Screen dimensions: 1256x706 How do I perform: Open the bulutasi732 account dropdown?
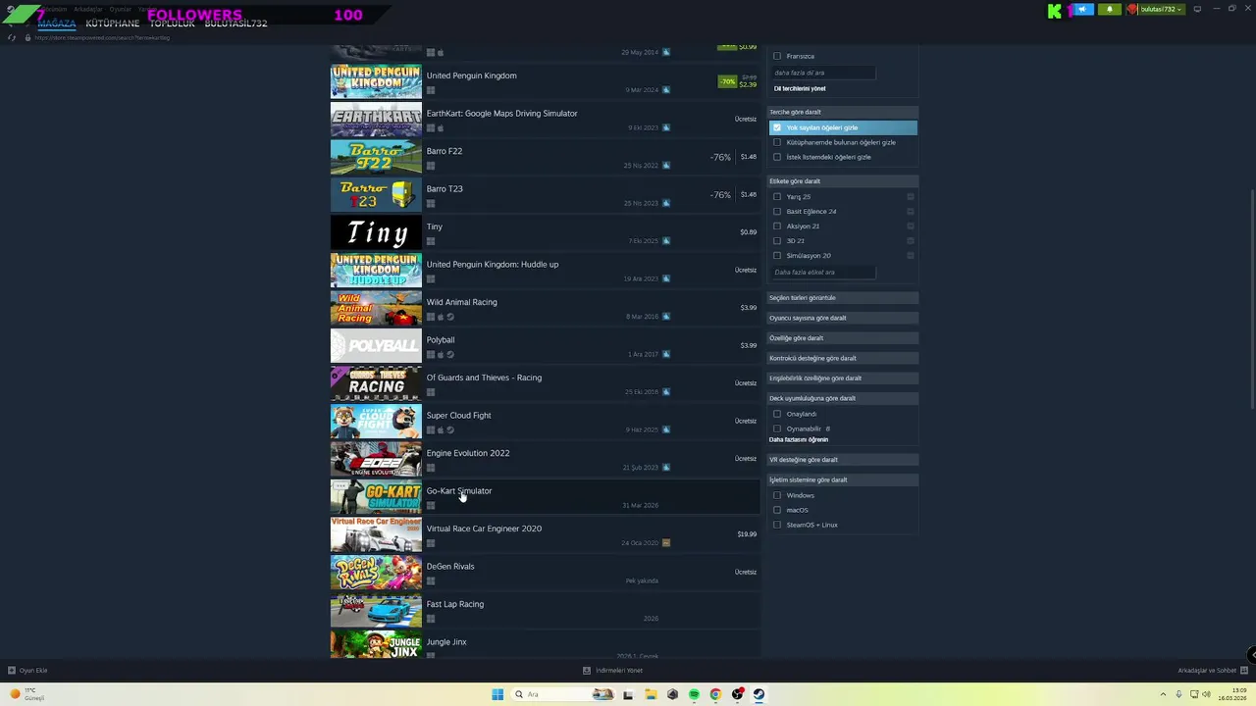[1155, 10]
